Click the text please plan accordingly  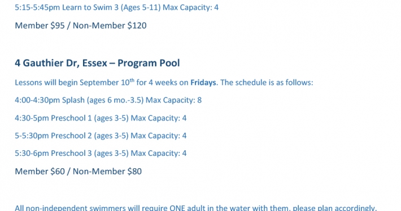coord(334,208)
